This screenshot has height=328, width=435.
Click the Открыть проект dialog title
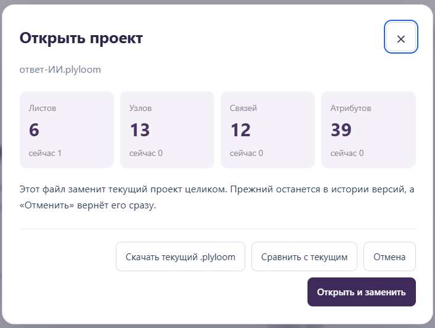(x=81, y=38)
